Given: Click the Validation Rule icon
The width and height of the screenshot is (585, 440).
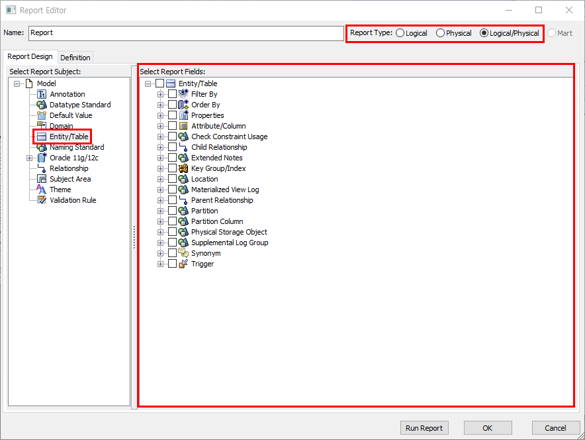Looking at the screenshot, I should click(x=42, y=200).
